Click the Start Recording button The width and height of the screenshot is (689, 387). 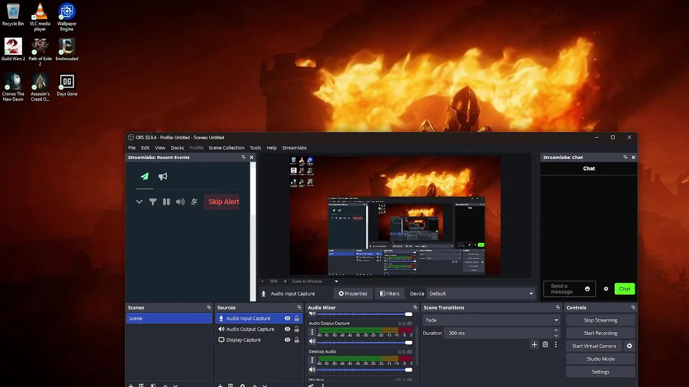600,333
